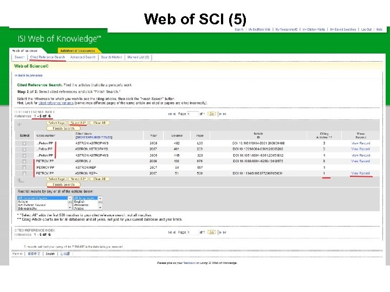Click Clear All button below table
390x292 pixels.
click(100, 179)
